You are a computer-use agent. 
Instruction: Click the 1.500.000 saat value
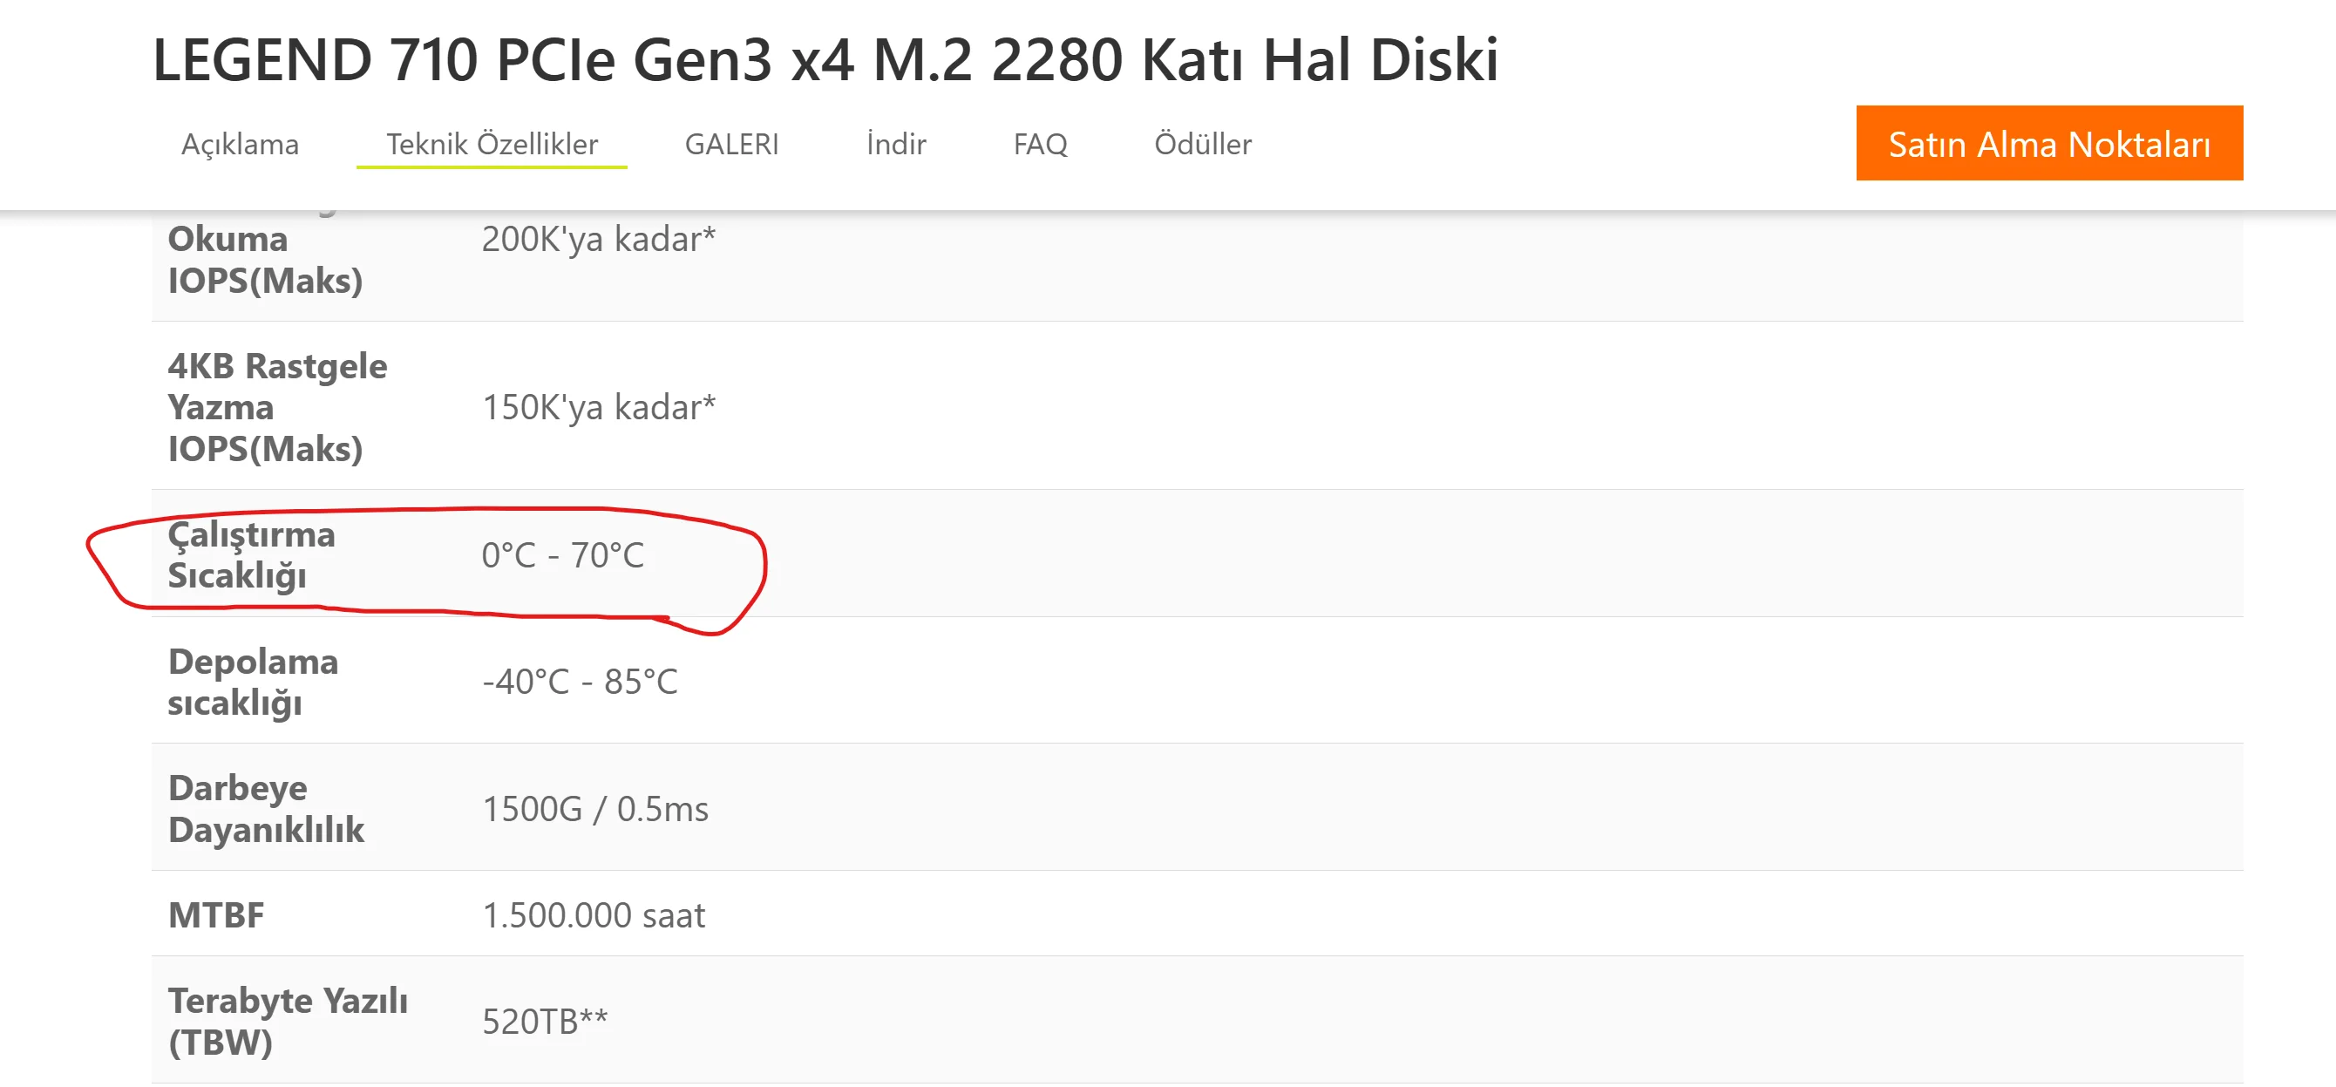click(x=593, y=915)
